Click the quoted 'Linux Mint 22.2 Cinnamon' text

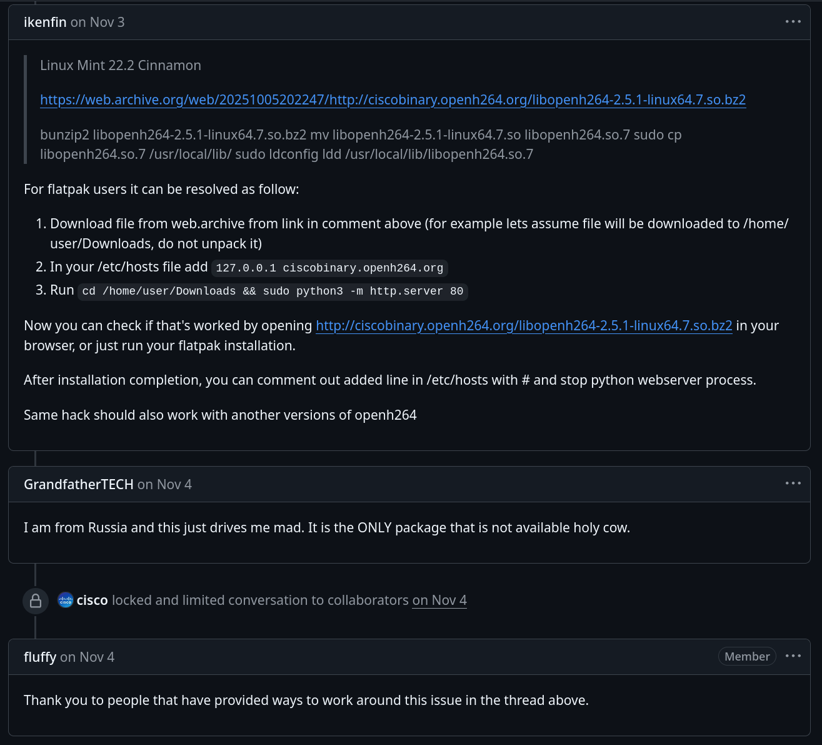click(x=121, y=66)
